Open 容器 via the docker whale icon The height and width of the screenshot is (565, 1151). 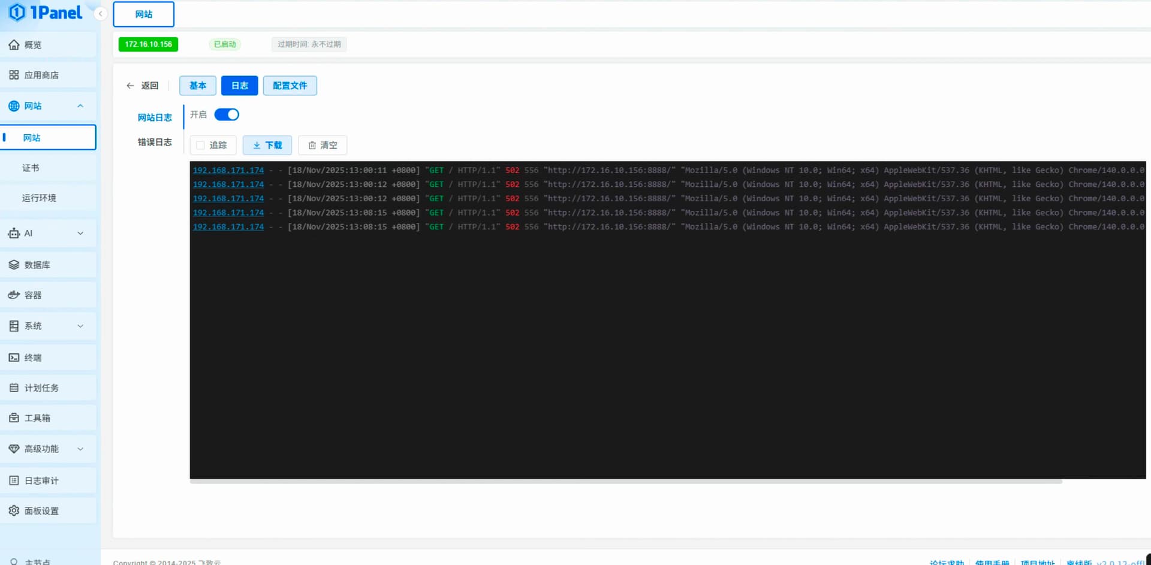point(14,295)
